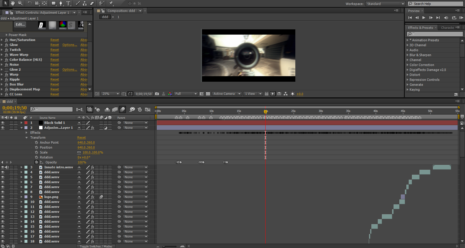Screen dimensions: 465x248
Task: Reset the Hue/Saturation effect
Action: click(55, 40)
